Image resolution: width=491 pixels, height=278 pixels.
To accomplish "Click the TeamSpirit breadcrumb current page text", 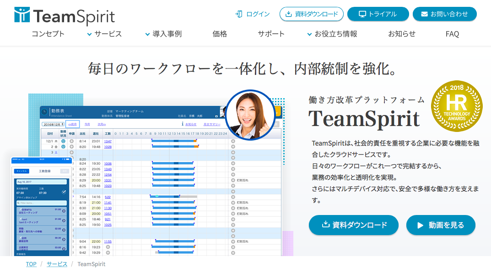I will pos(92,264).
